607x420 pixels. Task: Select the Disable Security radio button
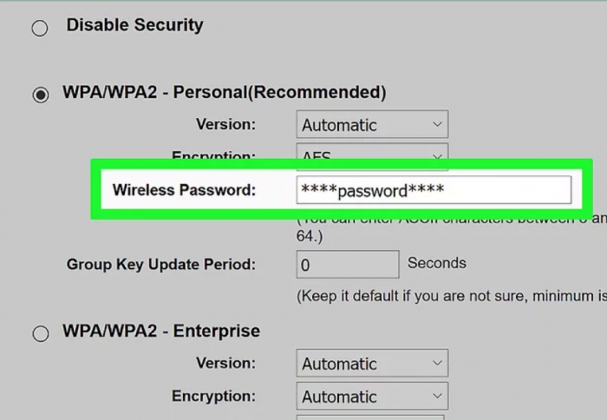point(40,29)
